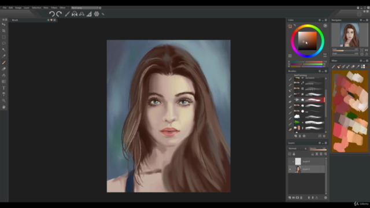Click the flip horizontal icon in Navigator
This screenshot has height=208, width=370.
click(366, 50)
